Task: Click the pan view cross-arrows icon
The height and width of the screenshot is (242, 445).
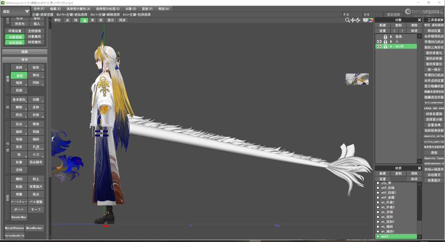Action: (353, 20)
